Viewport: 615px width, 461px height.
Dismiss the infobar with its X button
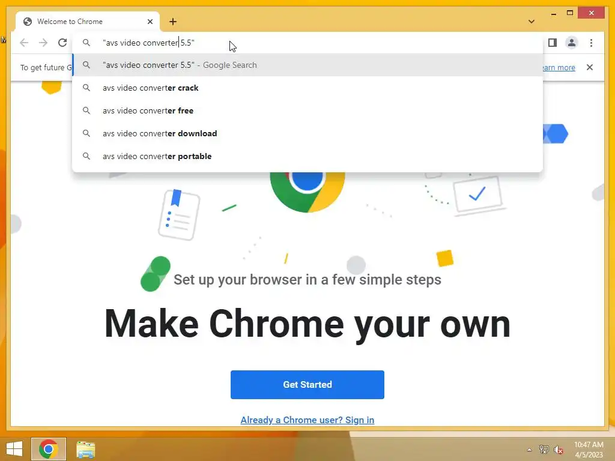[x=590, y=67]
